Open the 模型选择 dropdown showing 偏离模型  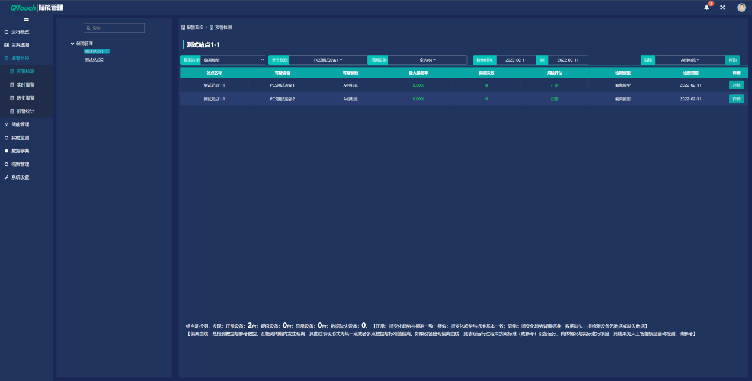click(x=233, y=60)
